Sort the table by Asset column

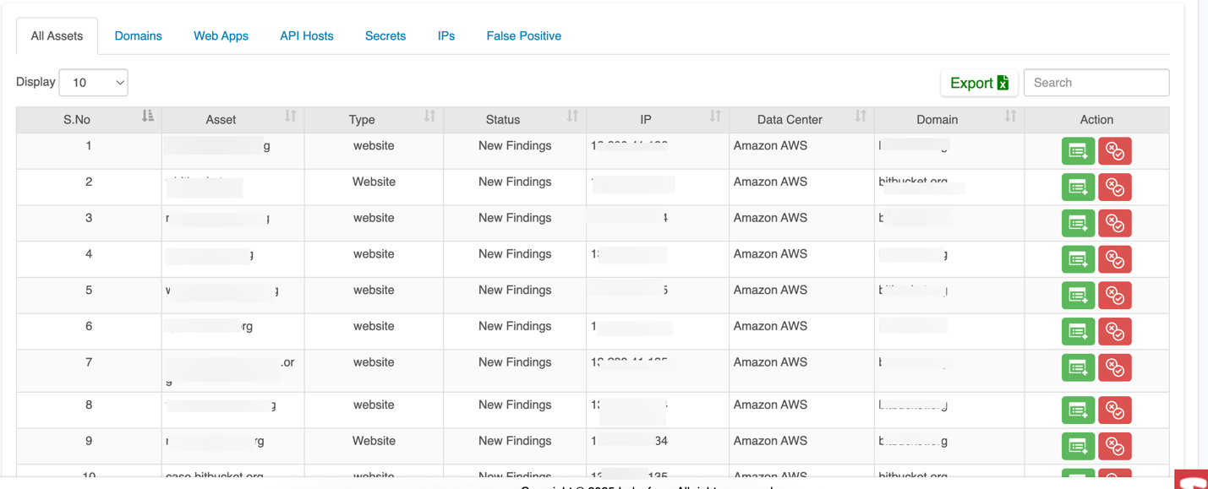(290, 117)
